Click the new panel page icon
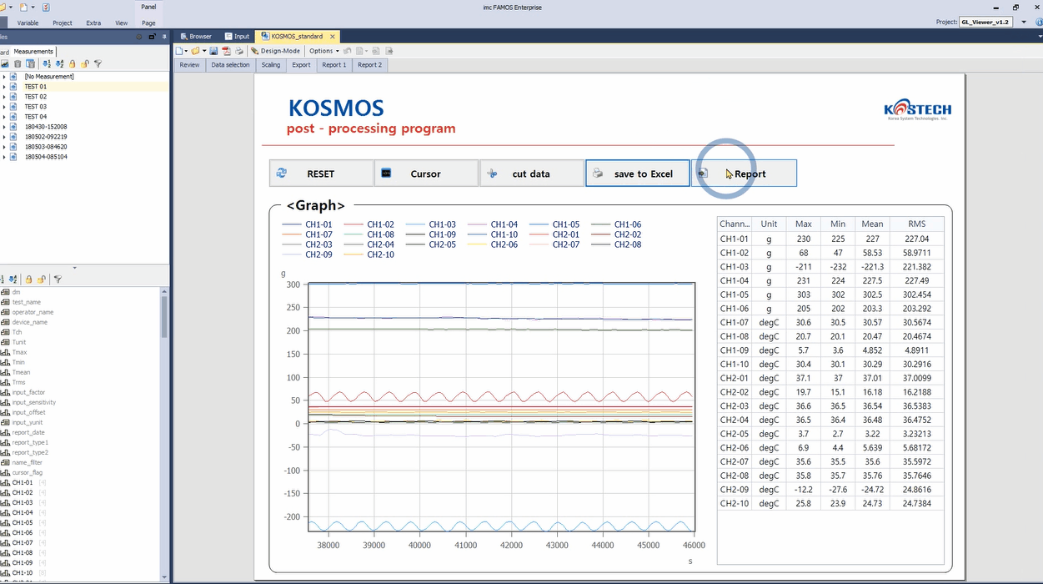1043x584 pixels. point(180,51)
